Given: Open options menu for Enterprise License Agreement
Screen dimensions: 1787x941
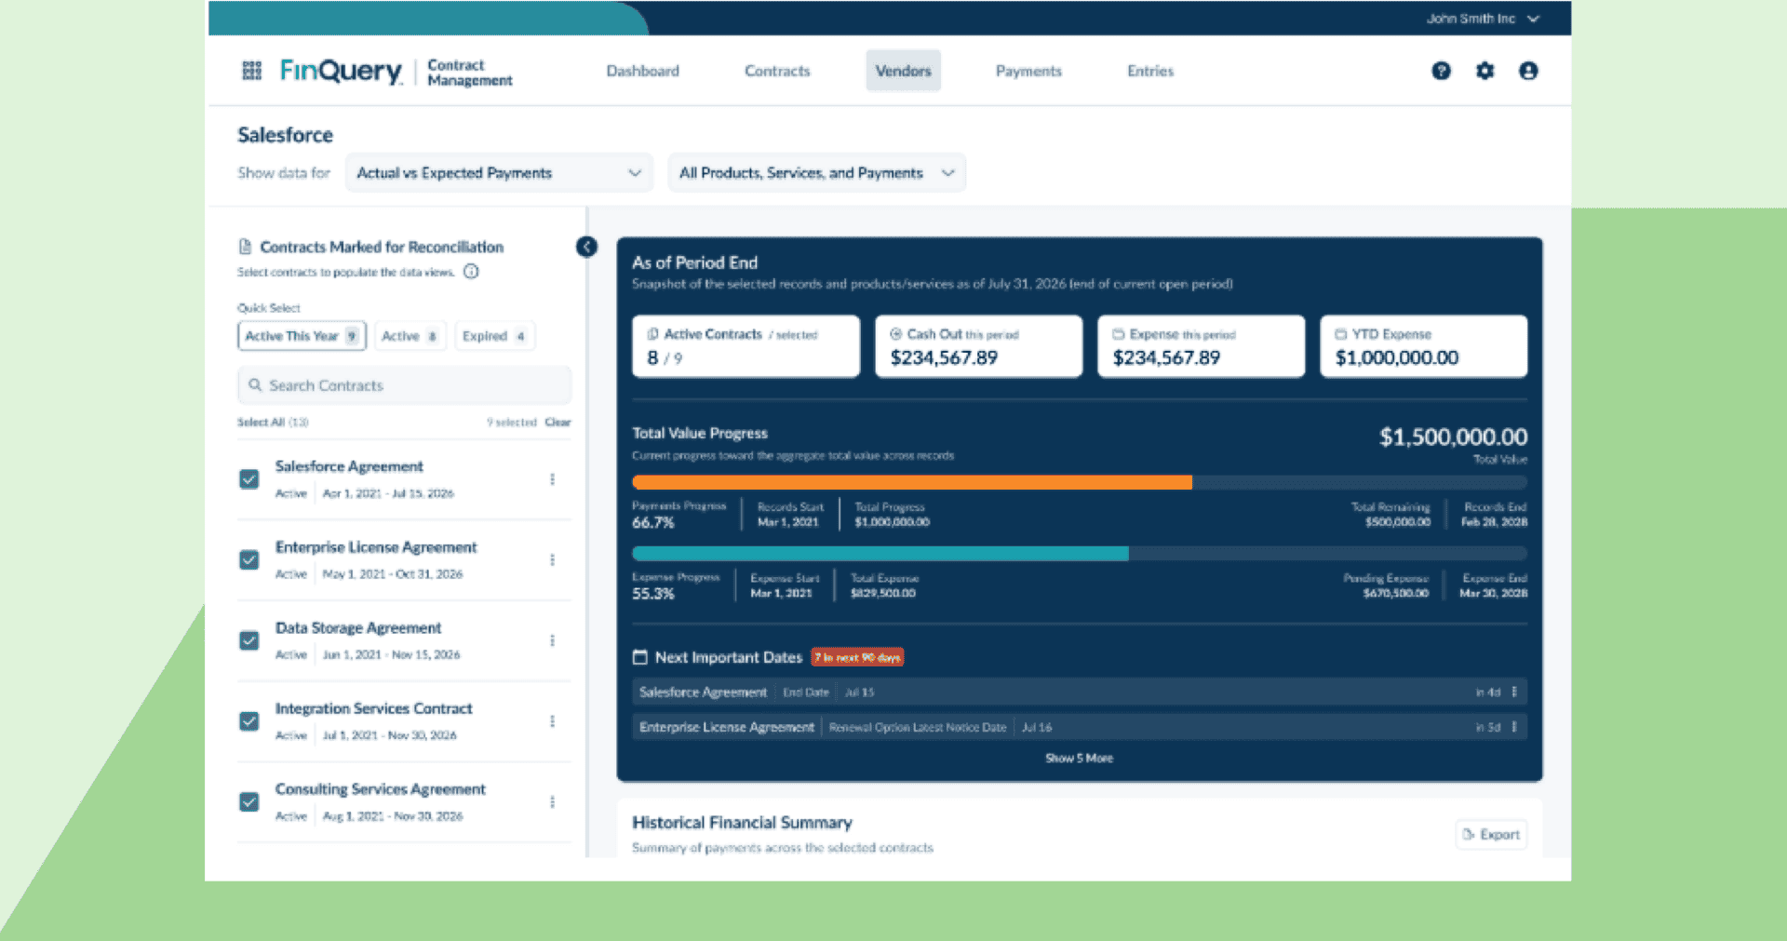Looking at the screenshot, I should (x=552, y=559).
